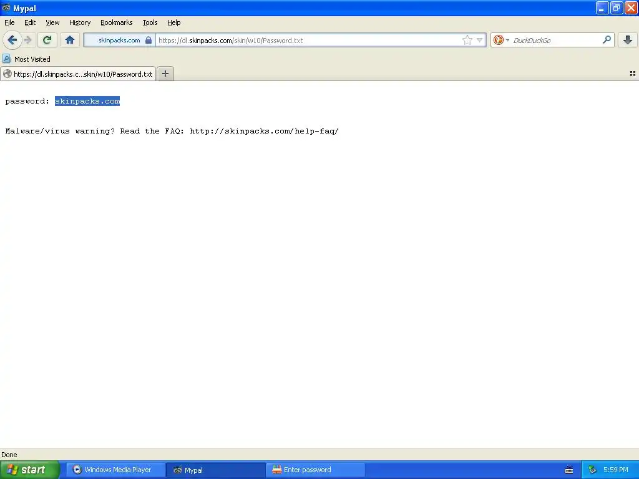The height and width of the screenshot is (479, 639).
Task: Minimize the Mypal window
Action: point(602,7)
